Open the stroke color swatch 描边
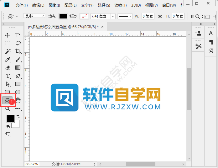This screenshot has height=168, width=218. [84, 16]
